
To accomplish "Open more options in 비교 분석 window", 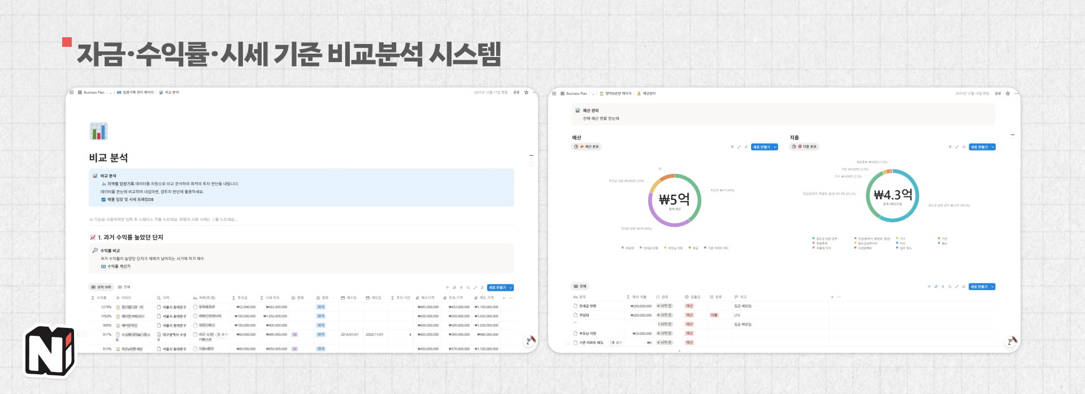I will tap(535, 92).
